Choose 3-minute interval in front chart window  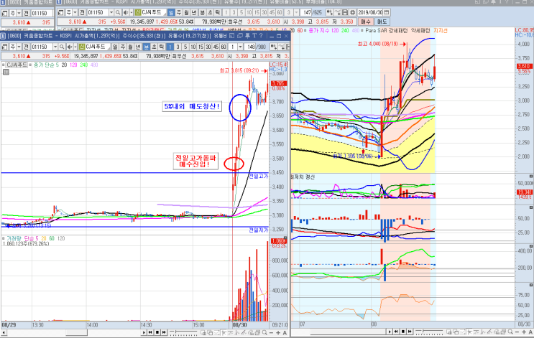178,47
